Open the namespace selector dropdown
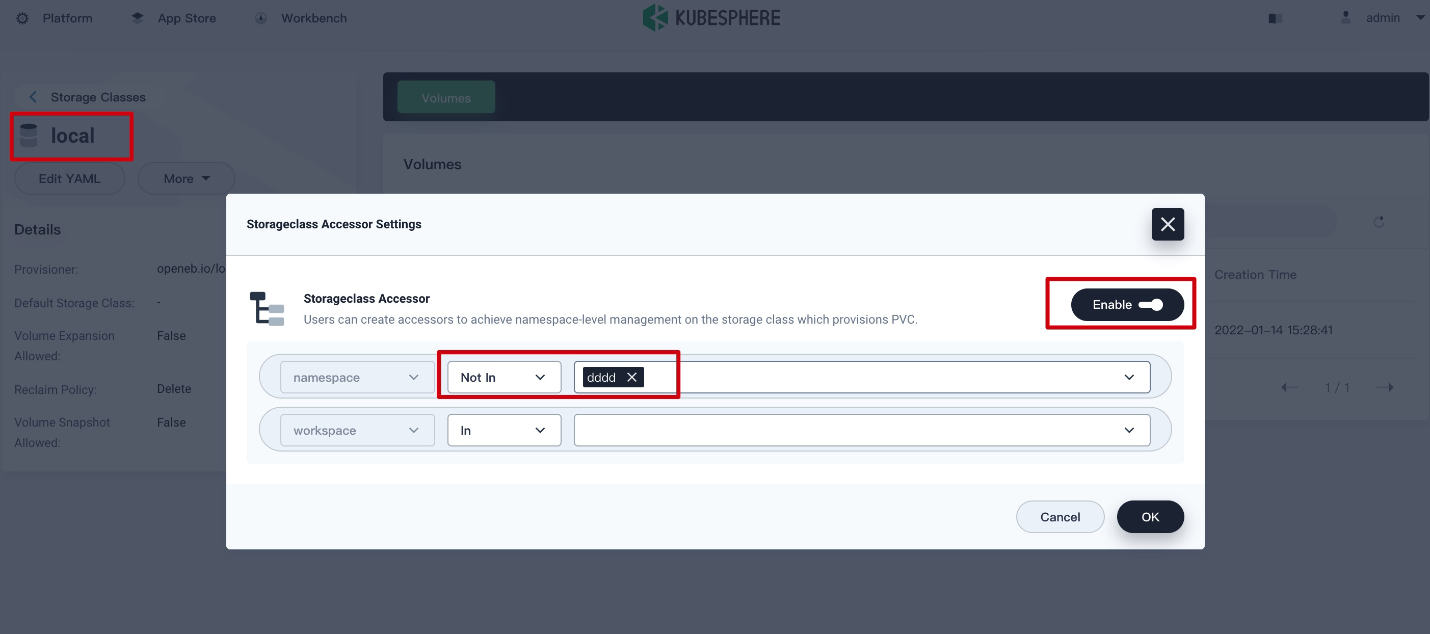 point(357,377)
